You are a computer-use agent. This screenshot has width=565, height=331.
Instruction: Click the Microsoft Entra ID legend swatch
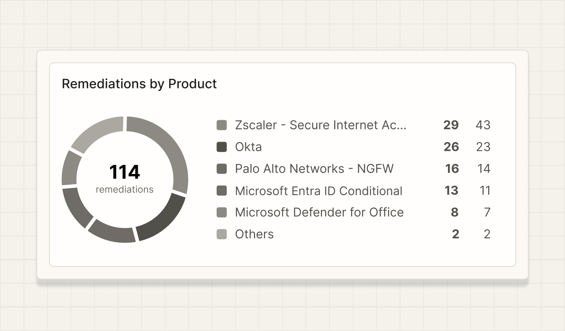coord(222,191)
